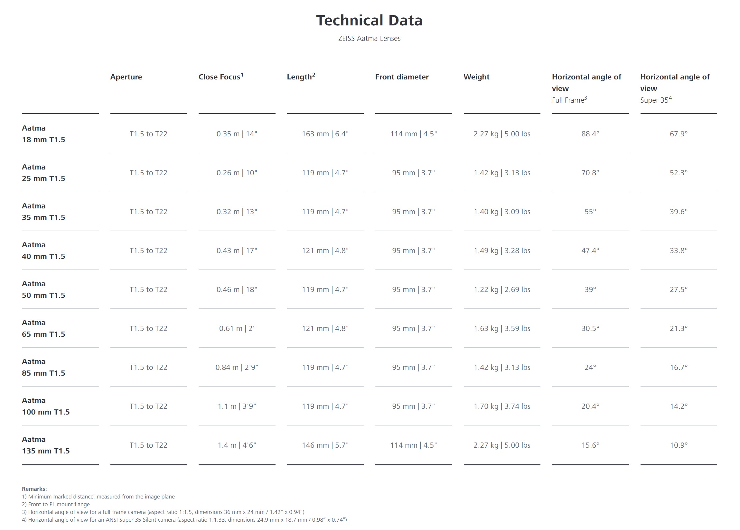This screenshot has width=740, height=530.
Task: Click the 88.4° full frame angle cell
Action: coord(590,134)
